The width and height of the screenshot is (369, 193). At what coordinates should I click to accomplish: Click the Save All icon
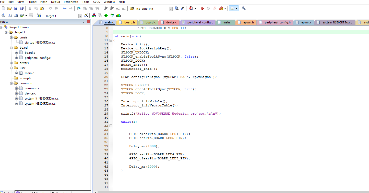point(22,8)
